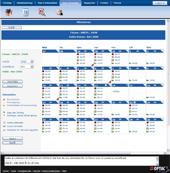Open the Datahantering menu
Image resolution: width=170 pixels, height=173 pixels.
click(x=25, y=3)
